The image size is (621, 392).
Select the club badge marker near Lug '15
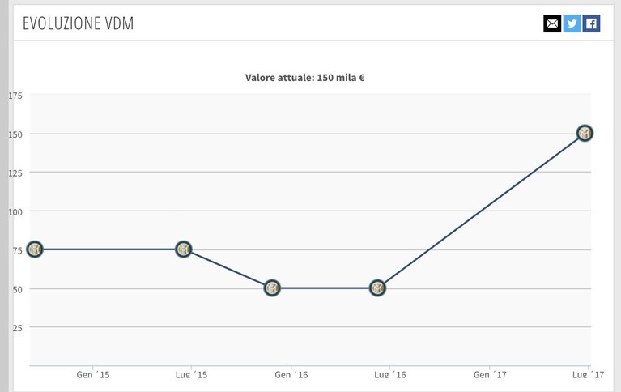pos(183,249)
